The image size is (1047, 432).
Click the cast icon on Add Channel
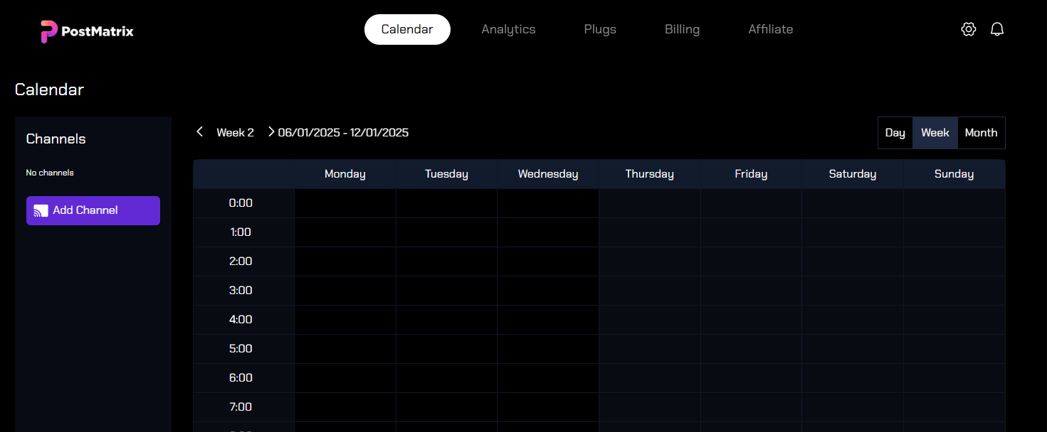pos(41,211)
